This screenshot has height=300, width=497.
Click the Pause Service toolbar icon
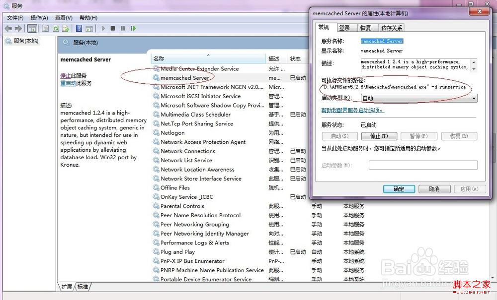123,28
